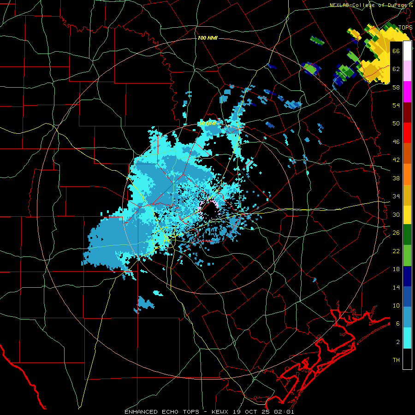Select the dark green legend swatch
The image size is (415, 415).
pos(407,235)
